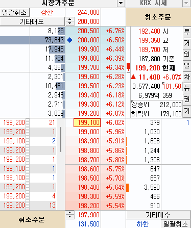This screenshot has width=191, height=228.
Task: Click the 198,500 bid price
Action: (x=88, y=178)
